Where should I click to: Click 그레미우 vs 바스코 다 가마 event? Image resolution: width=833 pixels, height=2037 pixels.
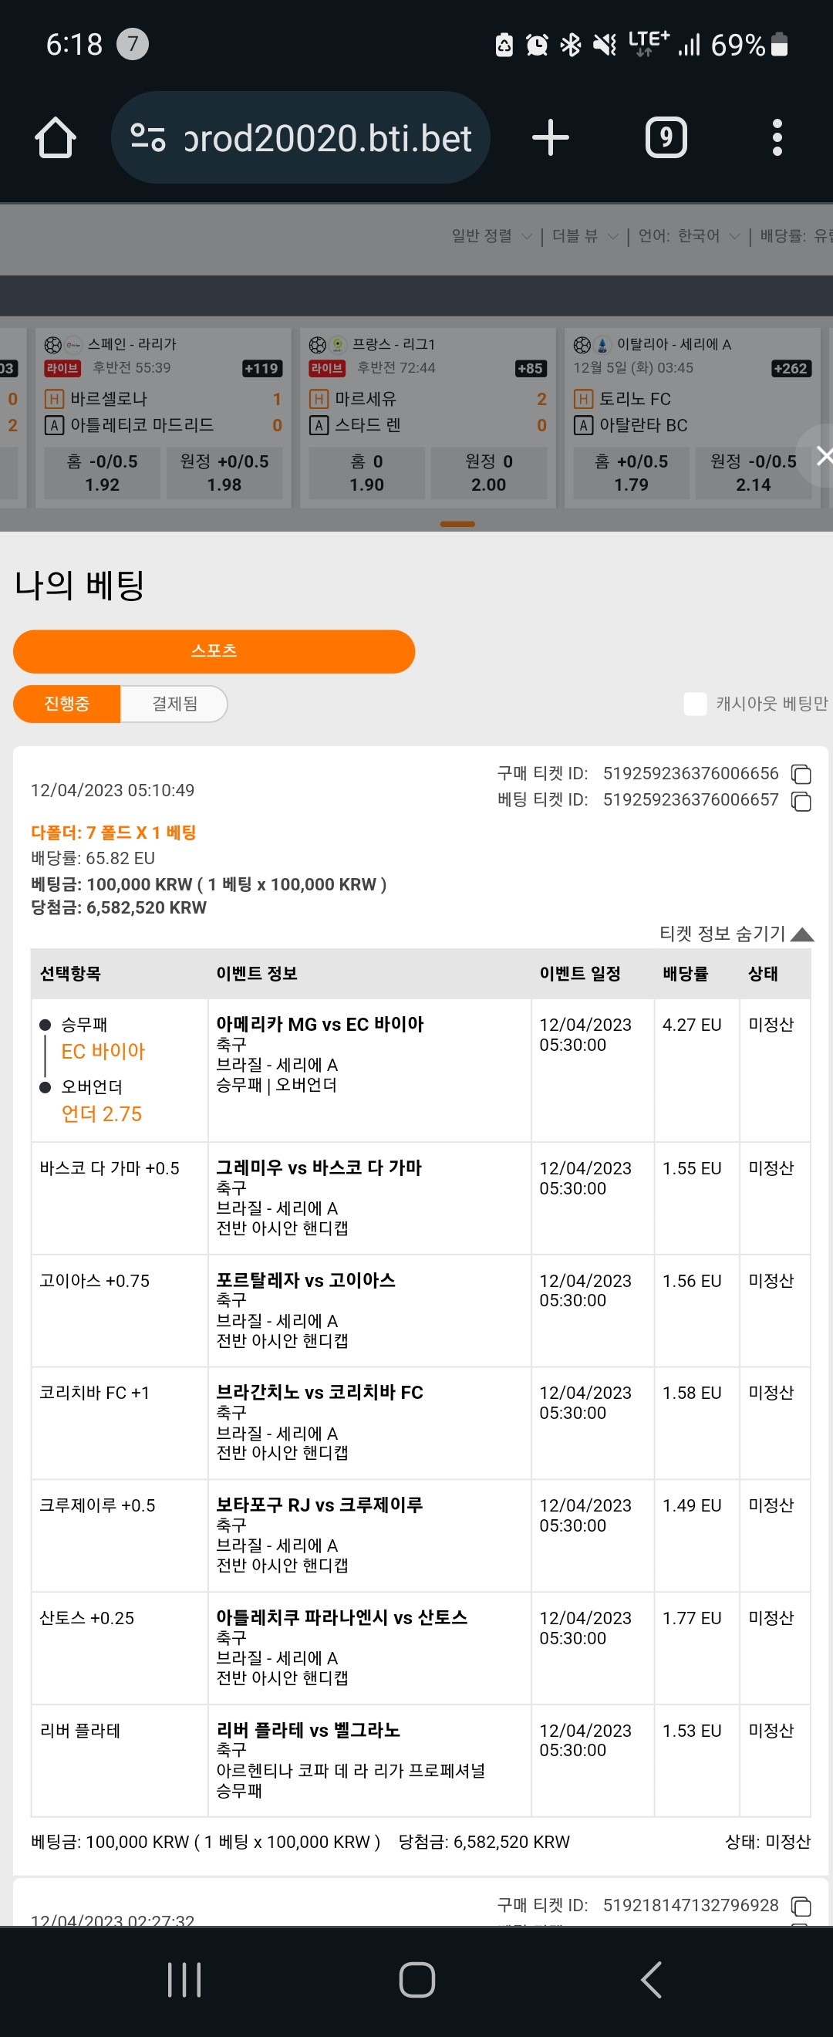click(x=319, y=1168)
